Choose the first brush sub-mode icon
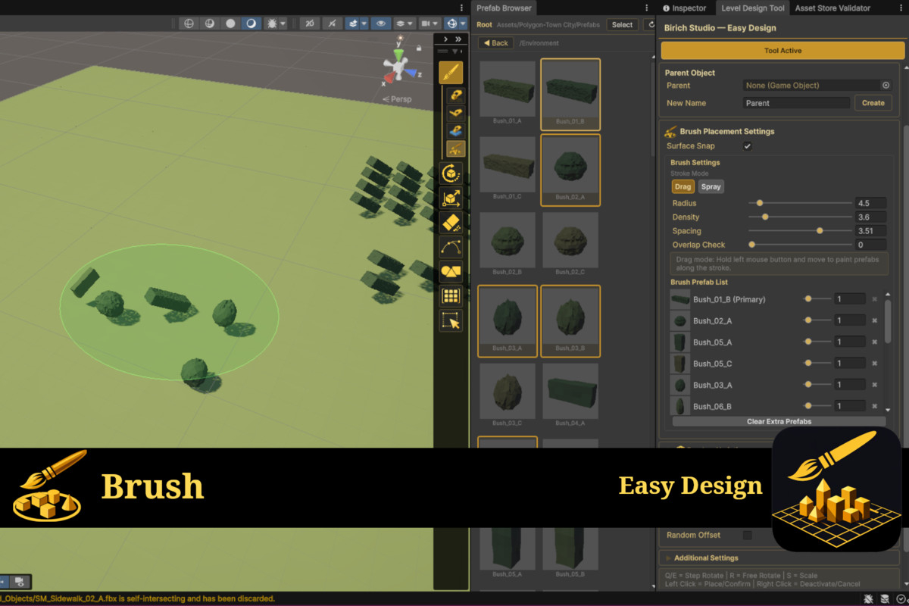 click(455, 95)
